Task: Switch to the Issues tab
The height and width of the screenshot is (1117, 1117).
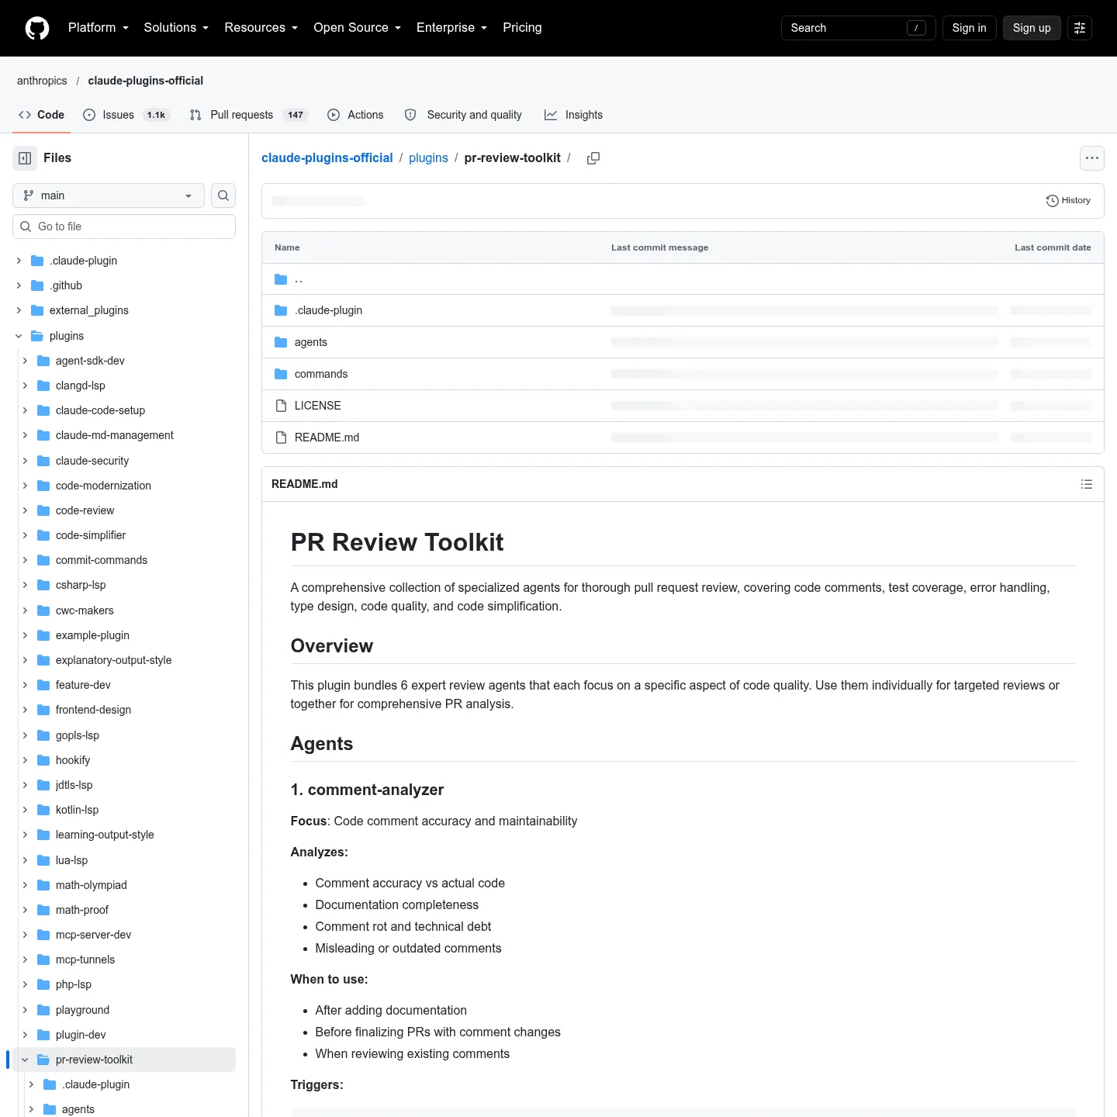Action: (126, 115)
